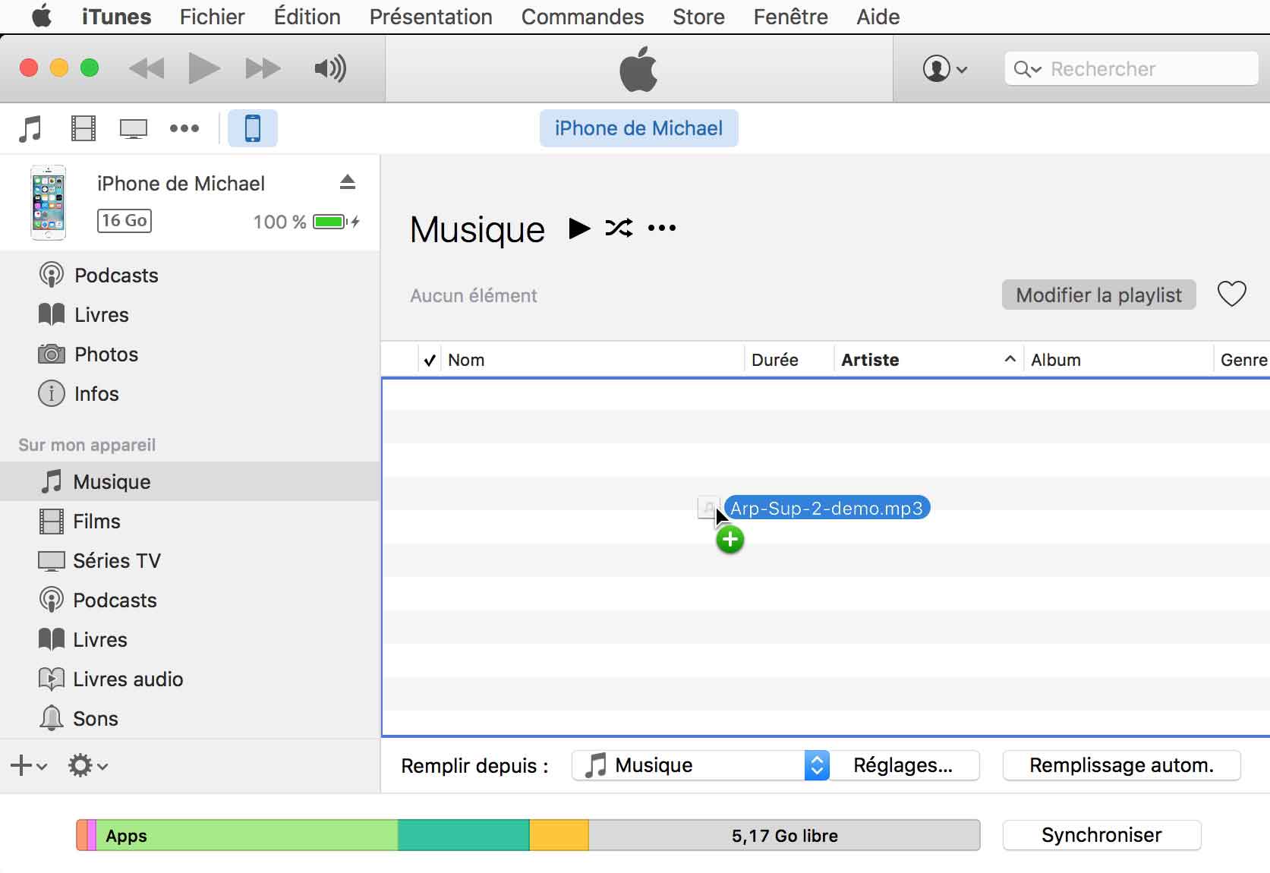Open Musique more options ellipsis
Viewport: 1270px width, 873px height.
point(662,228)
